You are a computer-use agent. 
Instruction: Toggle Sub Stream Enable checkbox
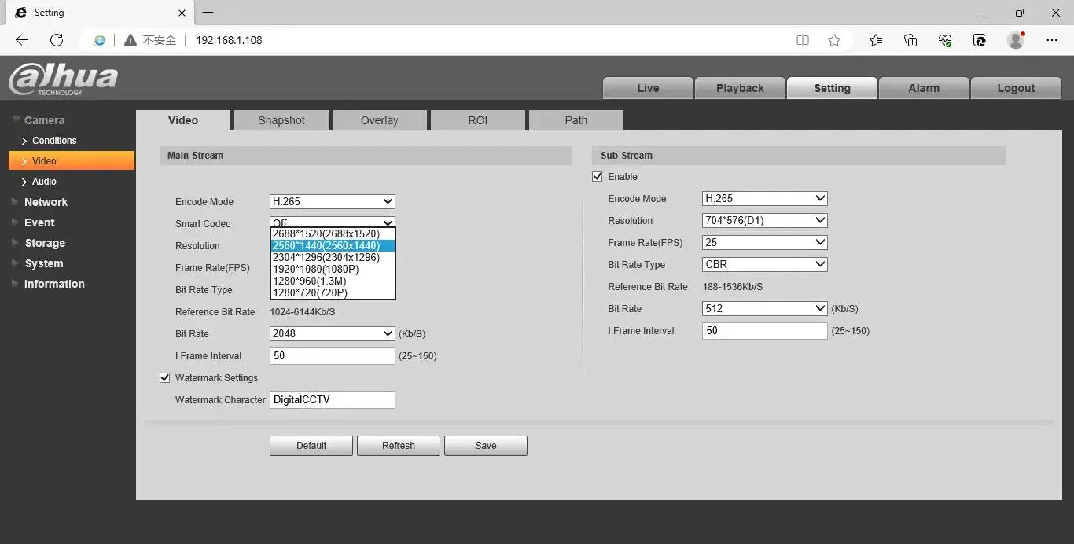[x=598, y=177]
